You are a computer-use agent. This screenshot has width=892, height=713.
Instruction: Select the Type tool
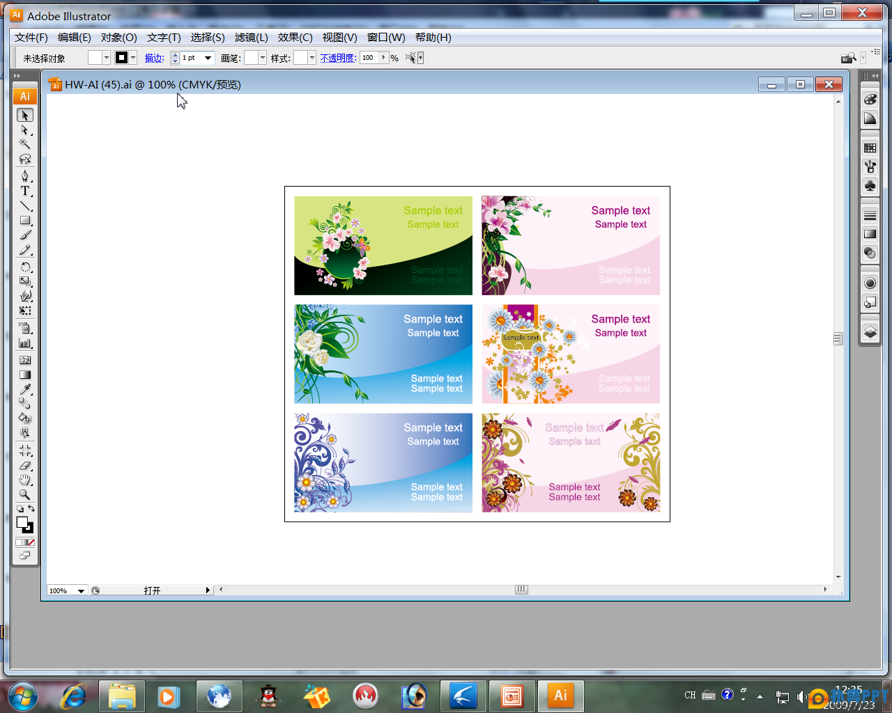click(25, 191)
